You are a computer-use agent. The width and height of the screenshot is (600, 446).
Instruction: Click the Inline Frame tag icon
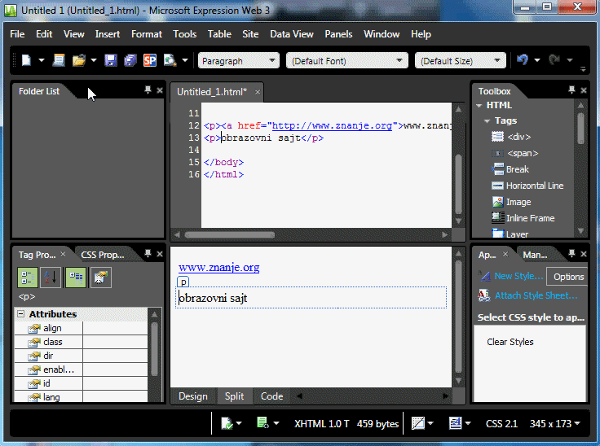[x=497, y=218]
